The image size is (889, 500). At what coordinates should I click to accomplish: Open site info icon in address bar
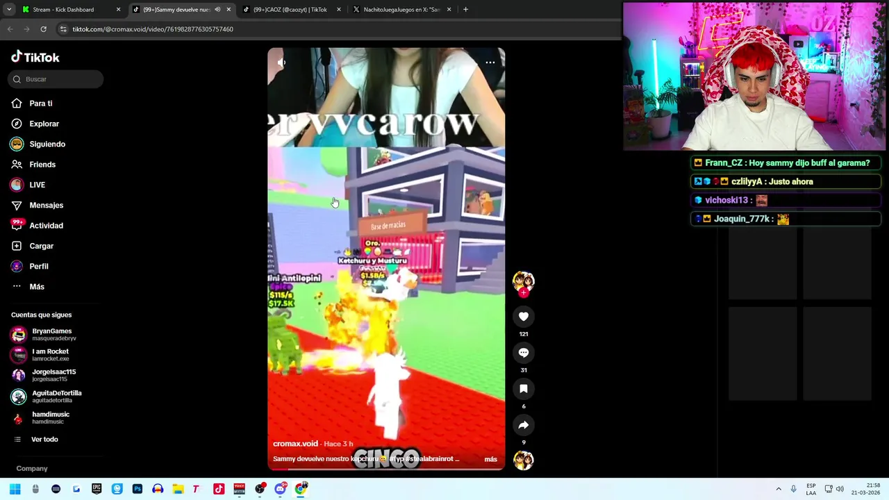(63, 29)
